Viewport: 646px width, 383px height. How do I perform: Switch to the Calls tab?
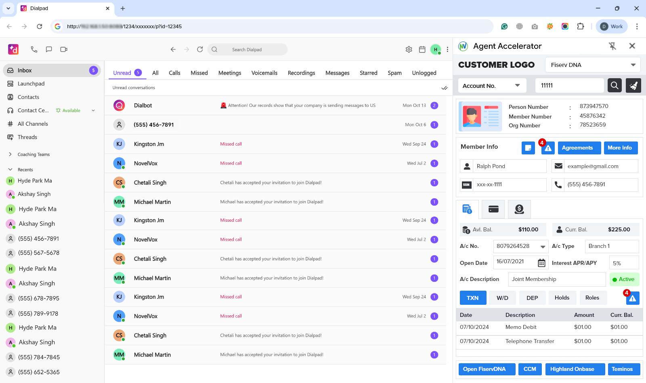174,73
